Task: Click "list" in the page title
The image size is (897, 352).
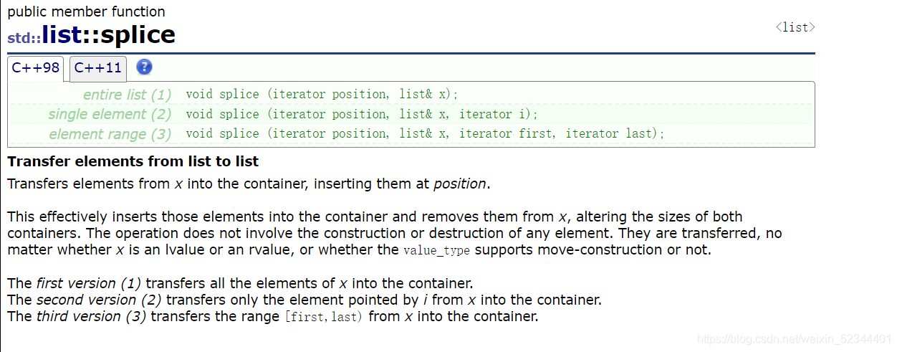Action: [62, 34]
